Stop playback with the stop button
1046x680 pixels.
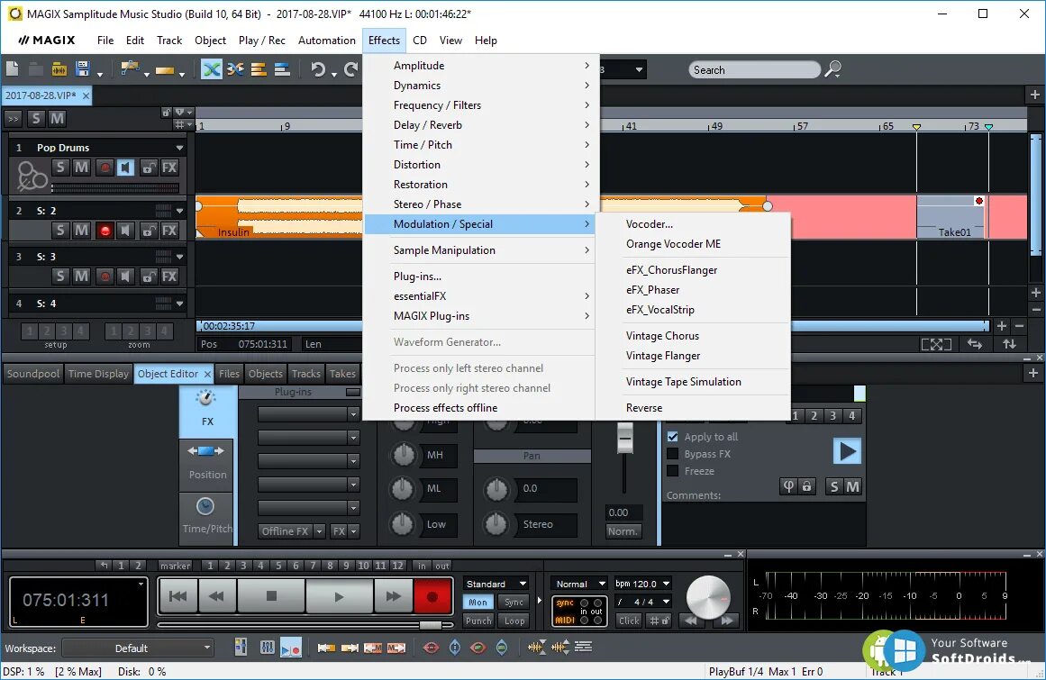coord(271,596)
